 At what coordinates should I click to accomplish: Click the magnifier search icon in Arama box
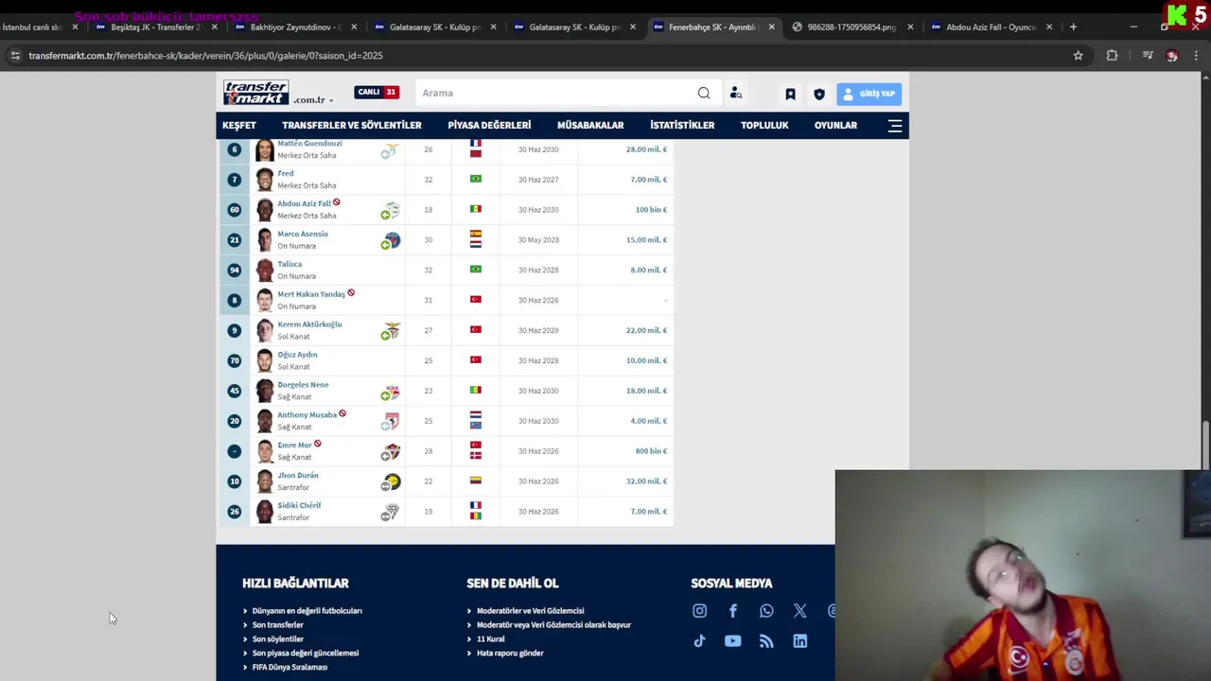(x=704, y=93)
